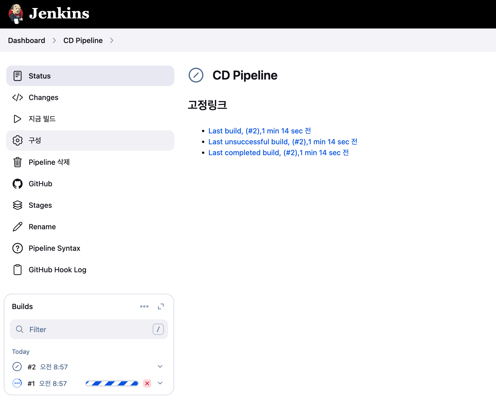Image resolution: width=496 pixels, height=401 pixels.
Task: Open 구성 configuration page
Action: point(90,140)
